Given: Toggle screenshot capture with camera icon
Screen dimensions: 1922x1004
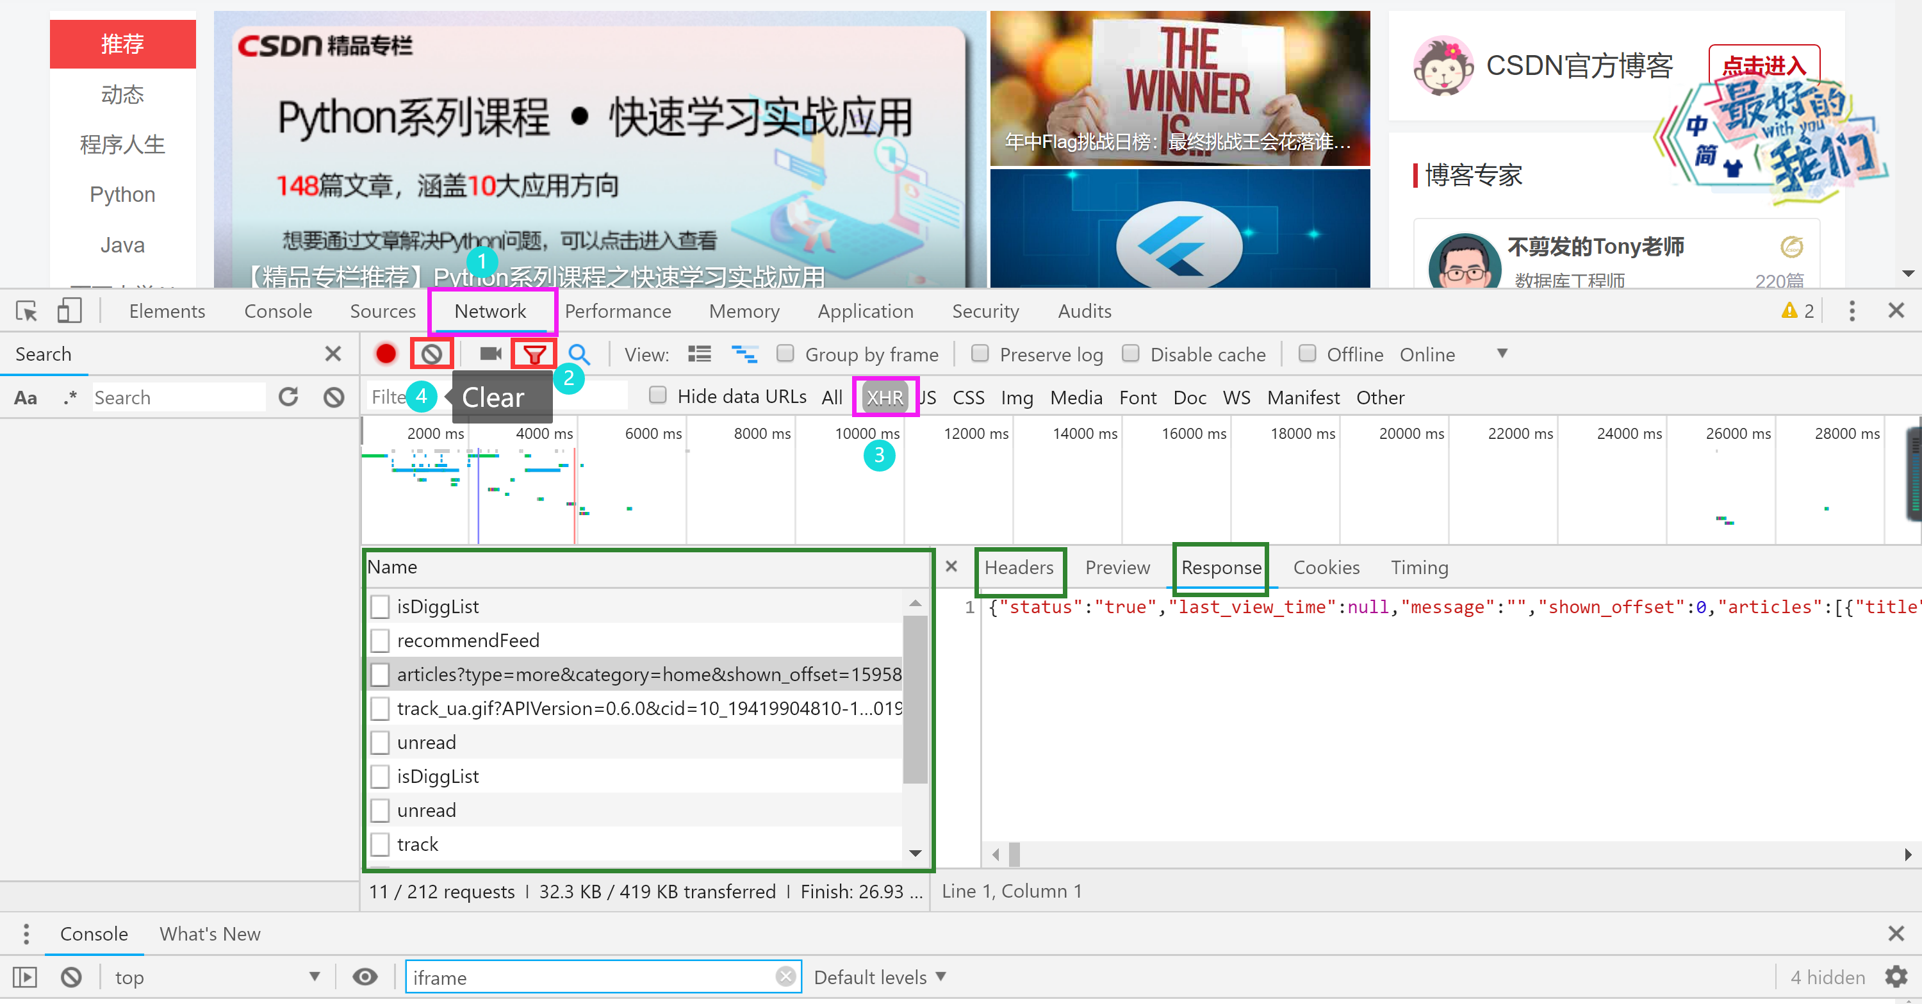Looking at the screenshot, I should [x=490, y=354].
